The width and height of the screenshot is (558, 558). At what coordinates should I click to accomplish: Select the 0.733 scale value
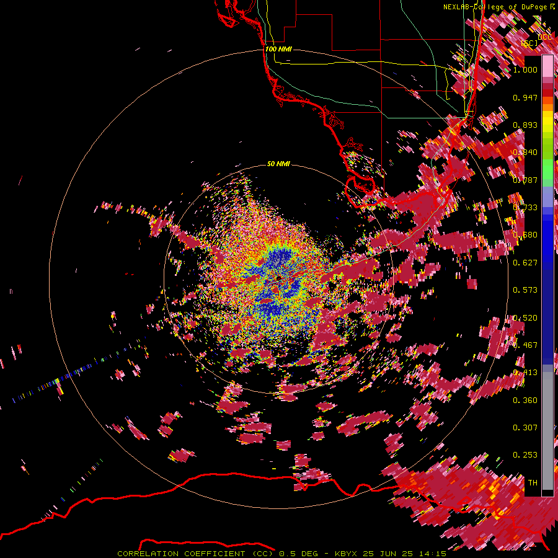(525, 208)
